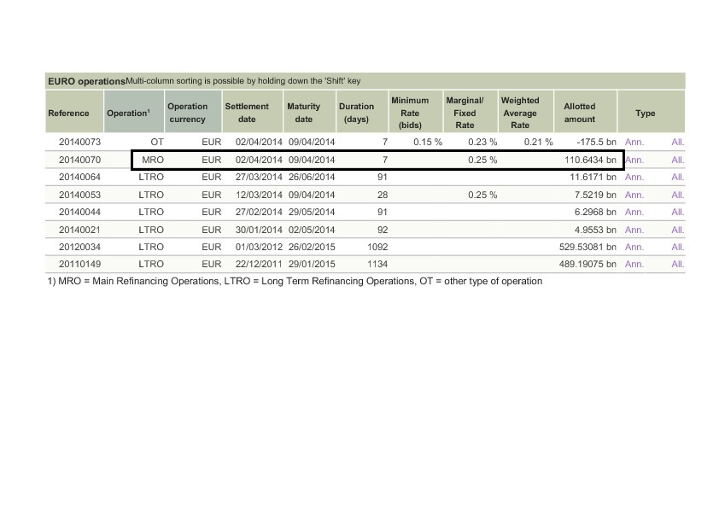The height and width of the screenshot is (508, 719).
Task: Click marginal rate 0.23 % cell
Action: coord(482,142)
